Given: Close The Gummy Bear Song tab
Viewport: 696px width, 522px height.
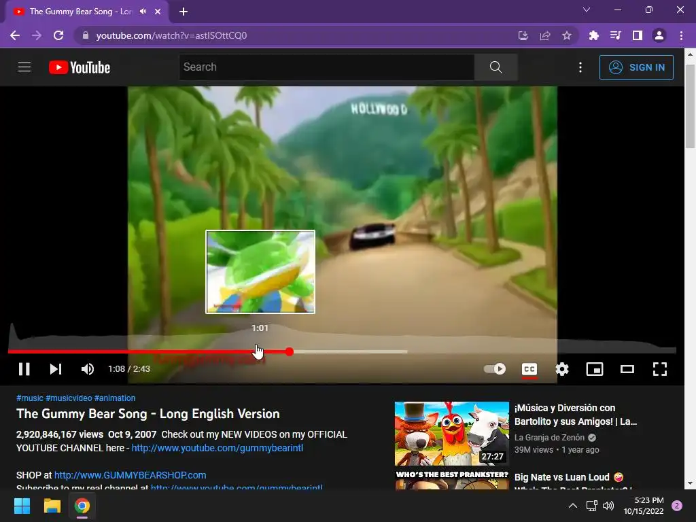Looking at the screenshot, I should point(158,12).
